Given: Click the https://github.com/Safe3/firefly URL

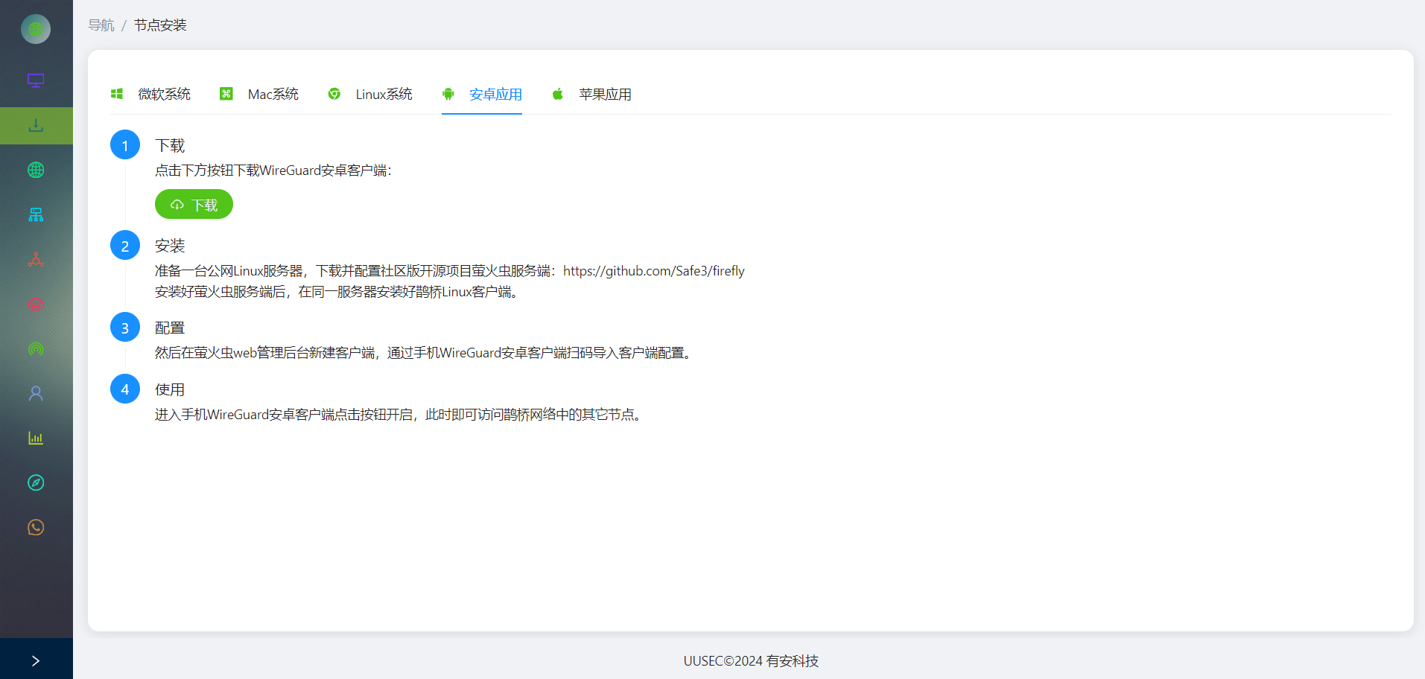Looking at the screenshot, I should (654, 271).
